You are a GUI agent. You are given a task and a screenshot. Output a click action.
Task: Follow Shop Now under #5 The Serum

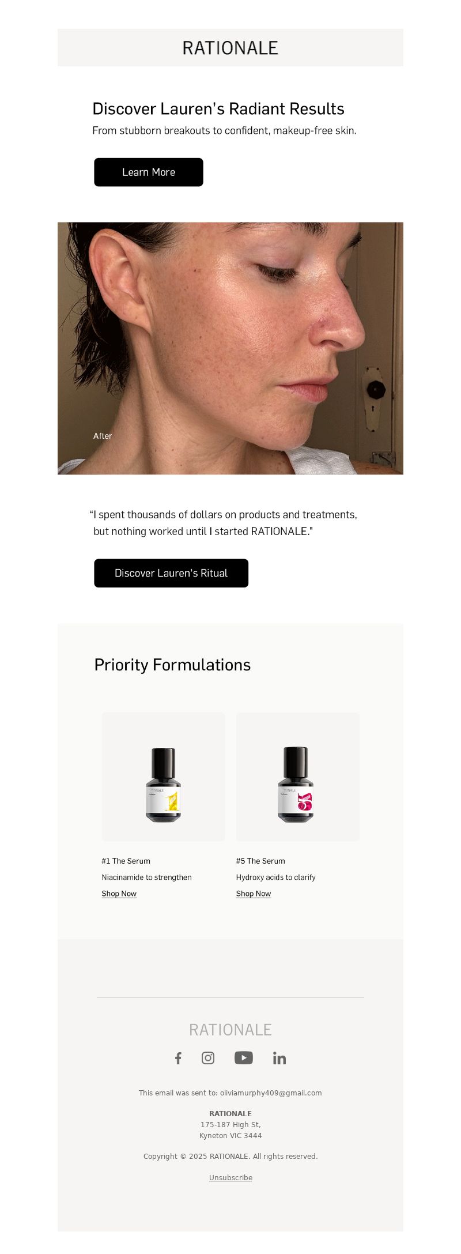tap(254, 894)
